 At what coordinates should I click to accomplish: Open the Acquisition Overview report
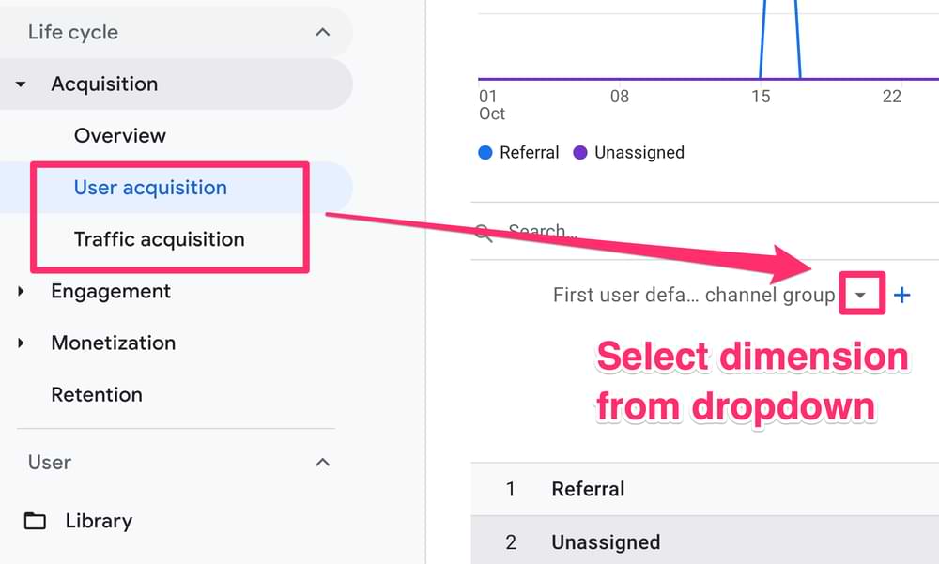120,135
